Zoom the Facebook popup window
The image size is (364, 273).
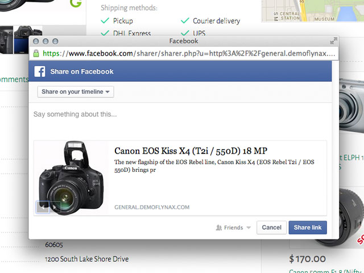(x=55, y=42)
